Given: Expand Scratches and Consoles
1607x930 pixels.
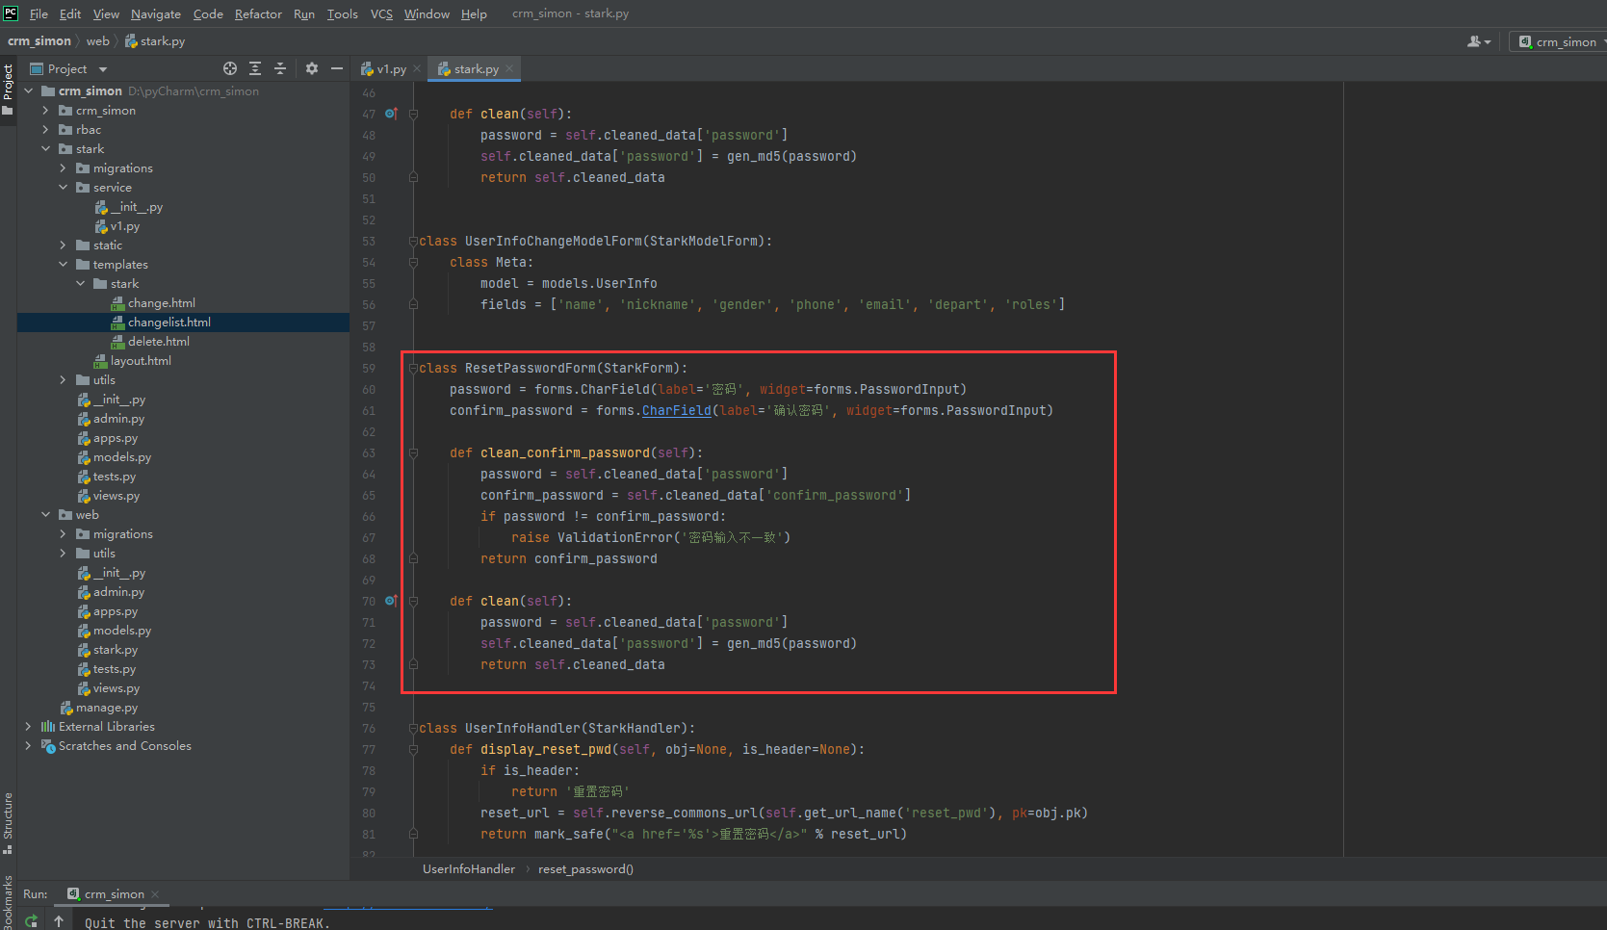Looking at the screenshot, I should tap(28, 746).
